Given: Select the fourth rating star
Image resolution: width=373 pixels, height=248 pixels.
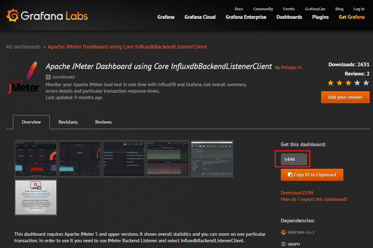Looking at the screenshot, I should coord(357,83).
